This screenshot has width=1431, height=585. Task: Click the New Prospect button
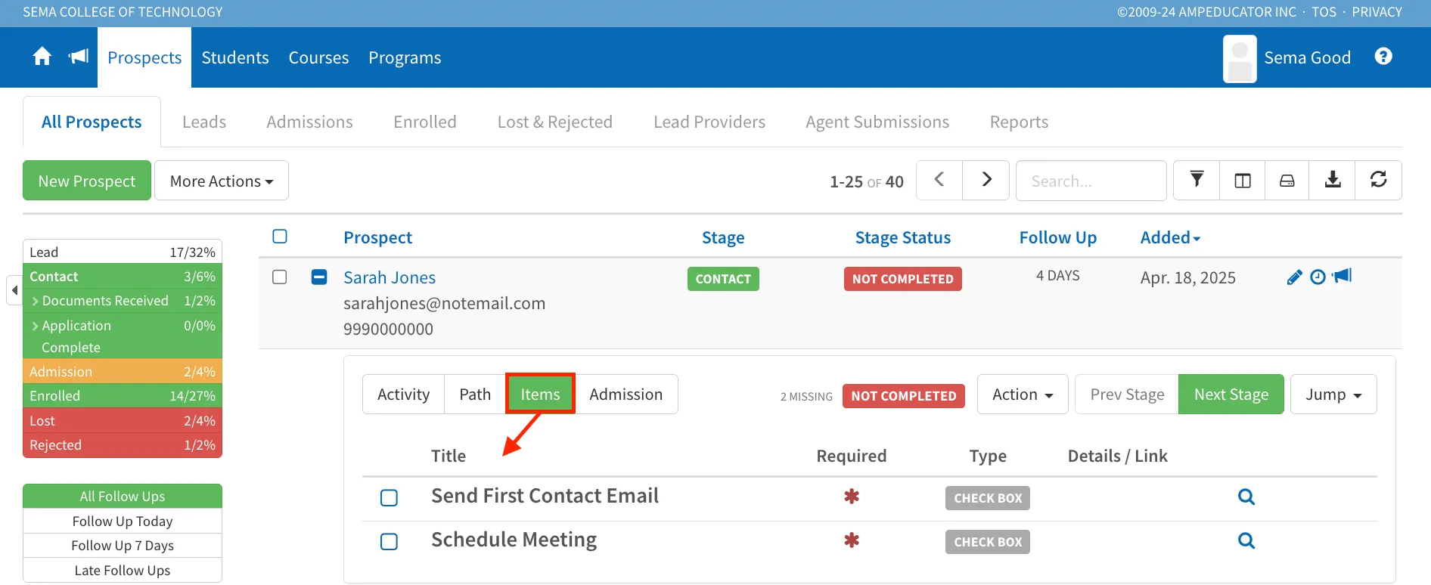pyautogui.click(x=87, y=181)
